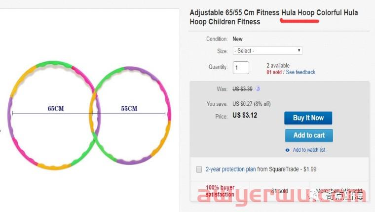Click the eye icon for the watch list
The image size is (375, 212).
[x=288, y=150]
